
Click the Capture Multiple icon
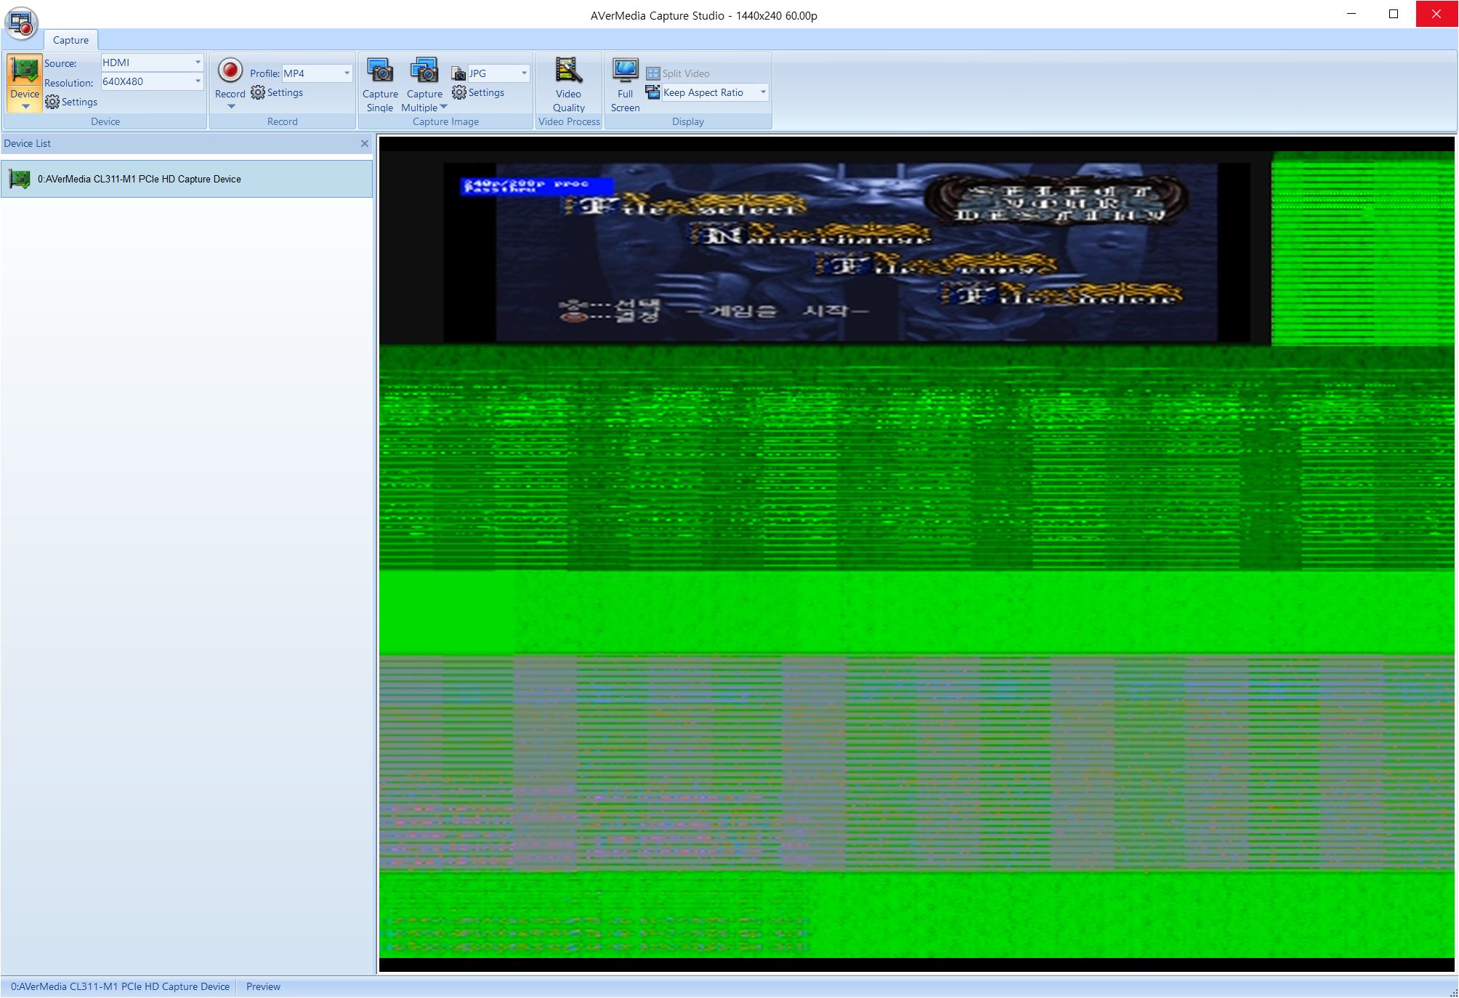(424, 71)
